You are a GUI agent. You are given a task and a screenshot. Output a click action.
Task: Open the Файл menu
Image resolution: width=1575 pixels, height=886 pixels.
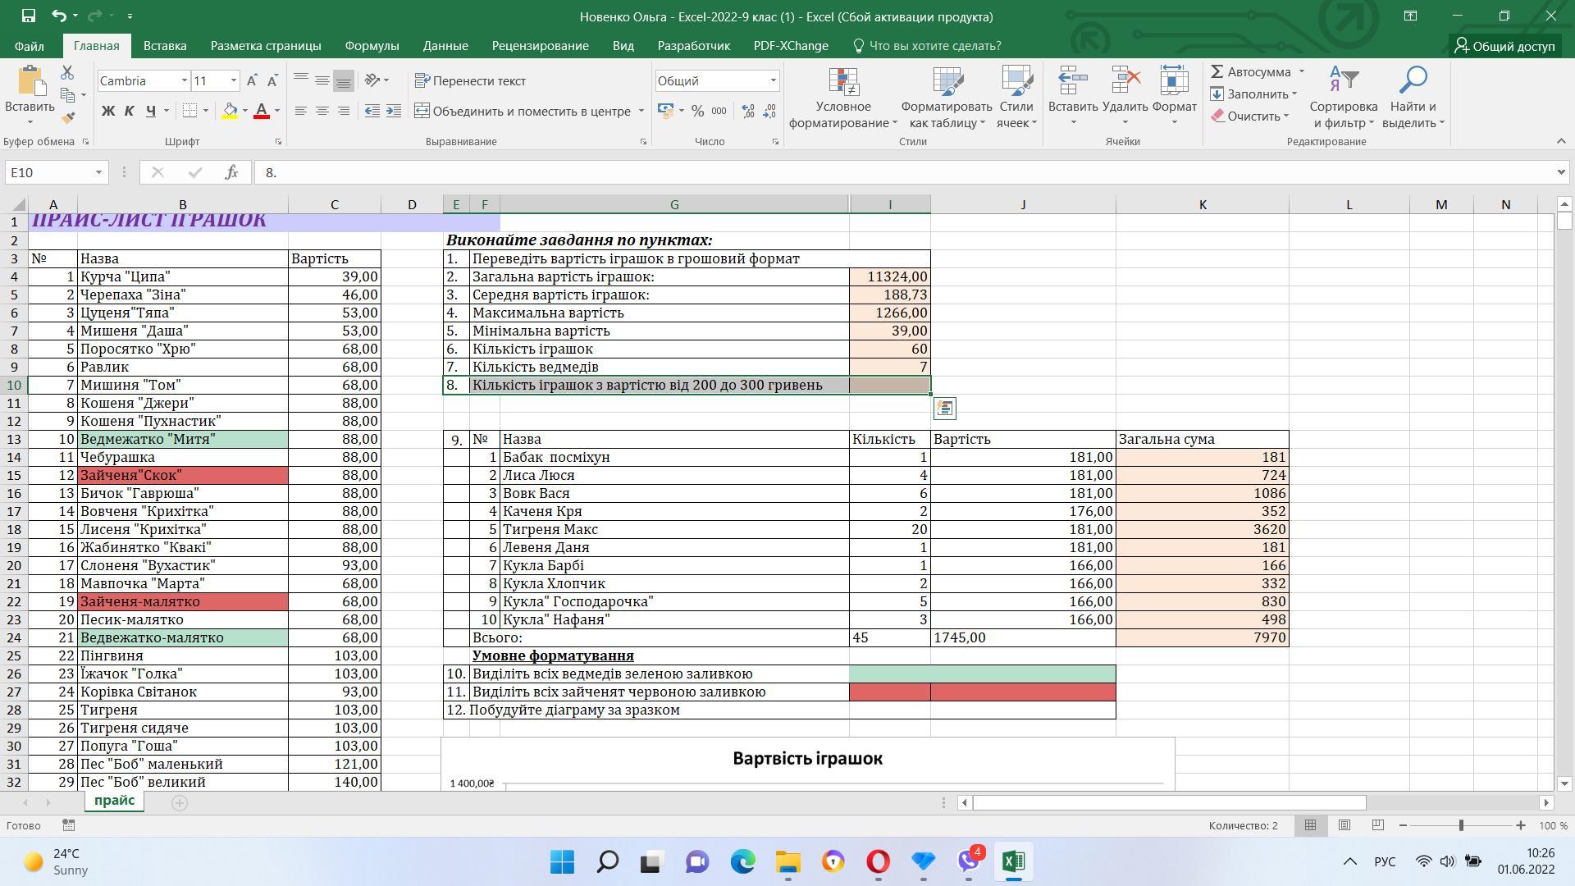30,46
